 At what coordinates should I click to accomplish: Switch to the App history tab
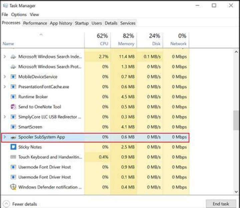61,23
